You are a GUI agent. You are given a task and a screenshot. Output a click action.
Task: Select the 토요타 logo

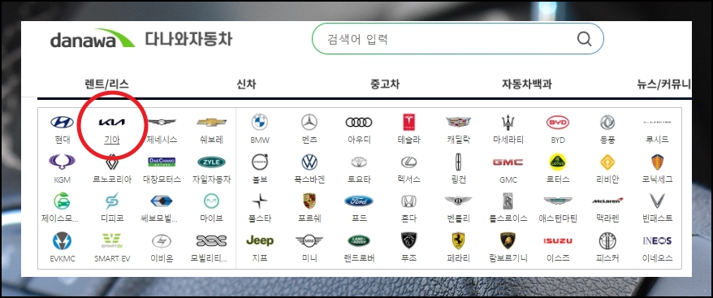359,162
